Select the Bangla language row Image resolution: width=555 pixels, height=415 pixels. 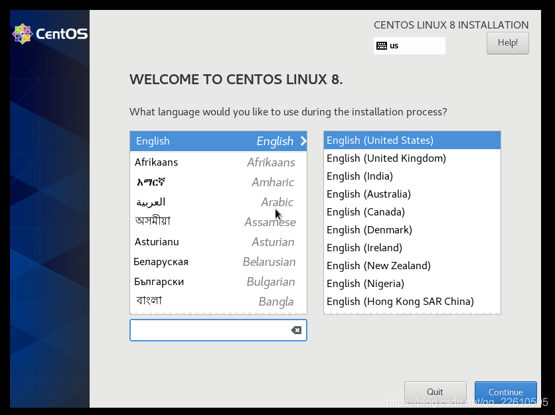(x=218, y=302)
